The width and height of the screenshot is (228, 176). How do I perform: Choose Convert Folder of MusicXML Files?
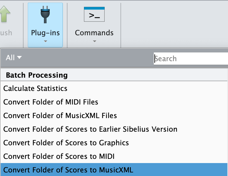(x=114, y=115)
